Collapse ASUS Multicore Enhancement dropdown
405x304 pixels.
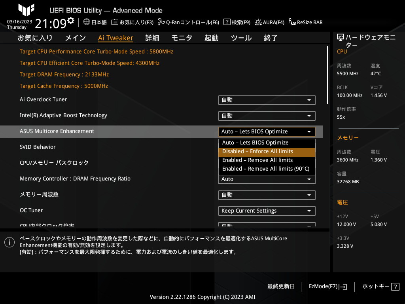(x=267, y=131)
